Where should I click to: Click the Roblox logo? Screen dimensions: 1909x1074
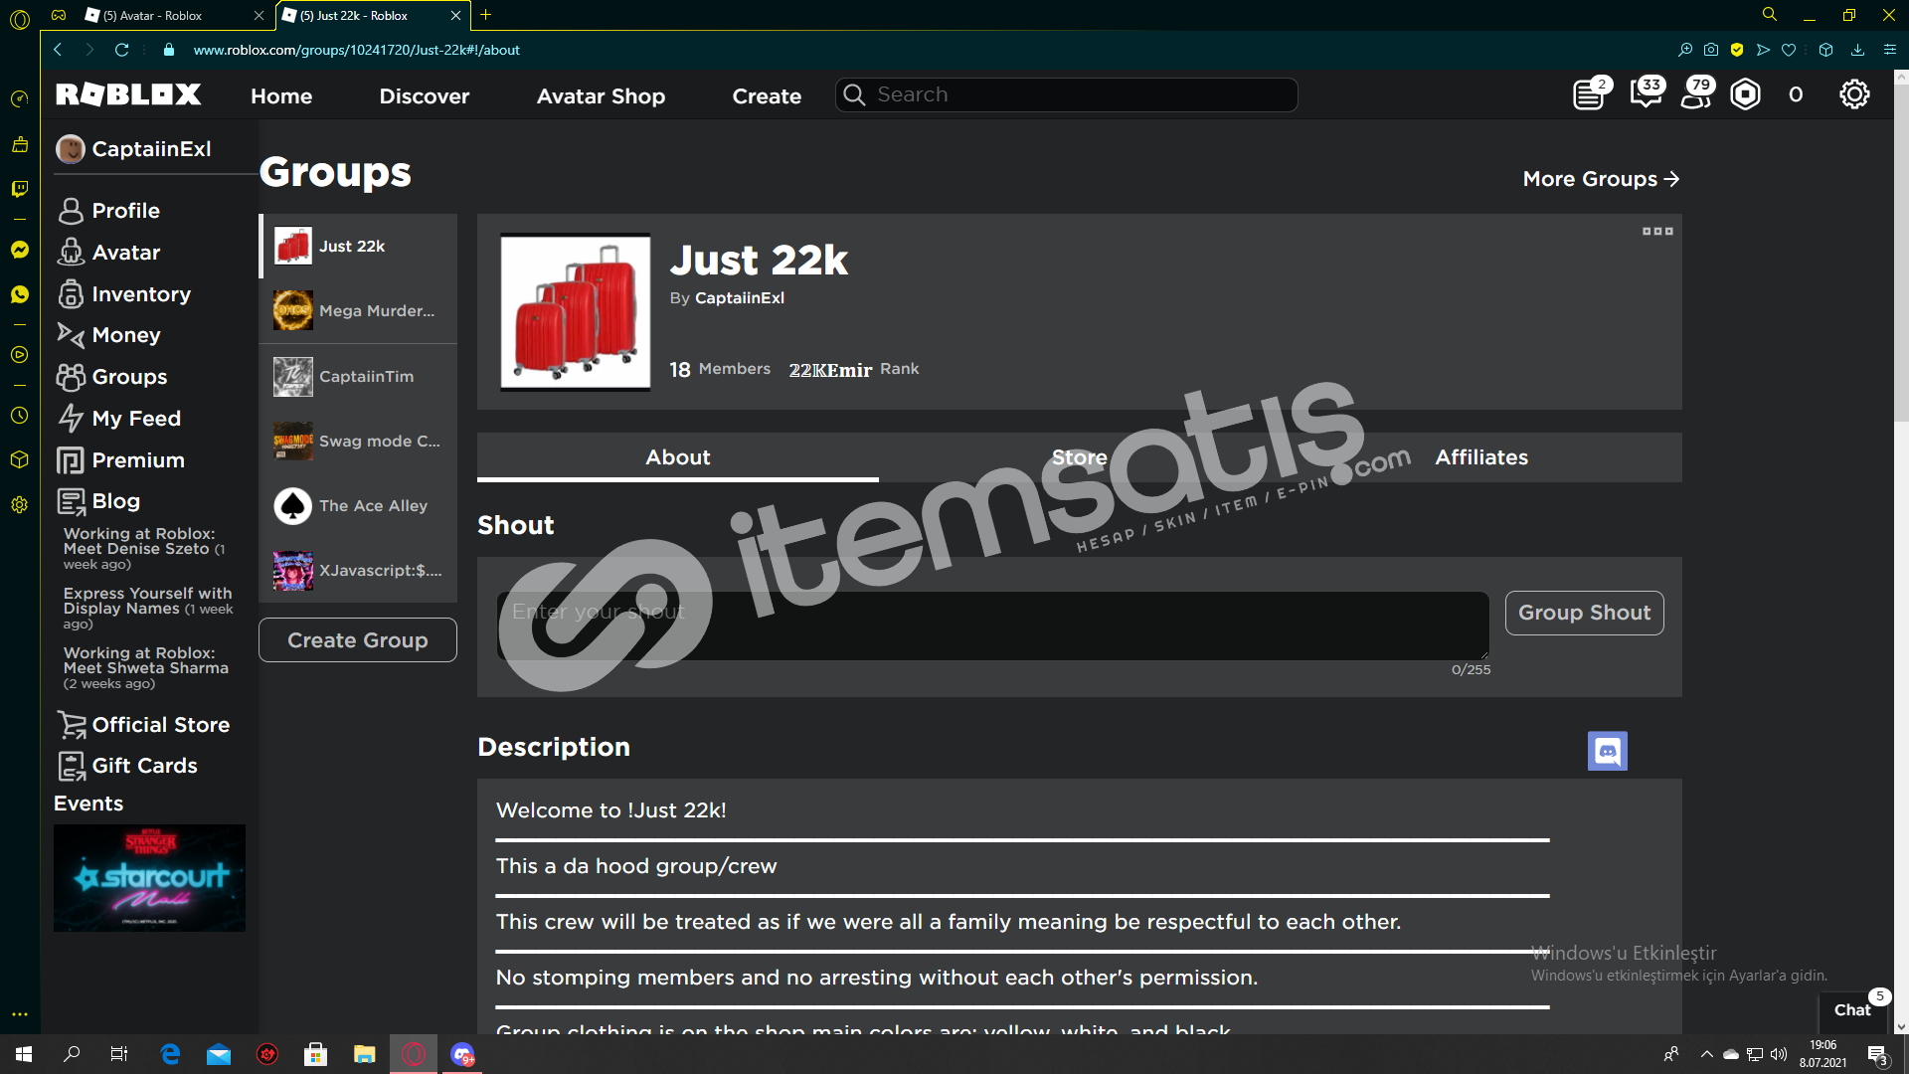(128, 94)
